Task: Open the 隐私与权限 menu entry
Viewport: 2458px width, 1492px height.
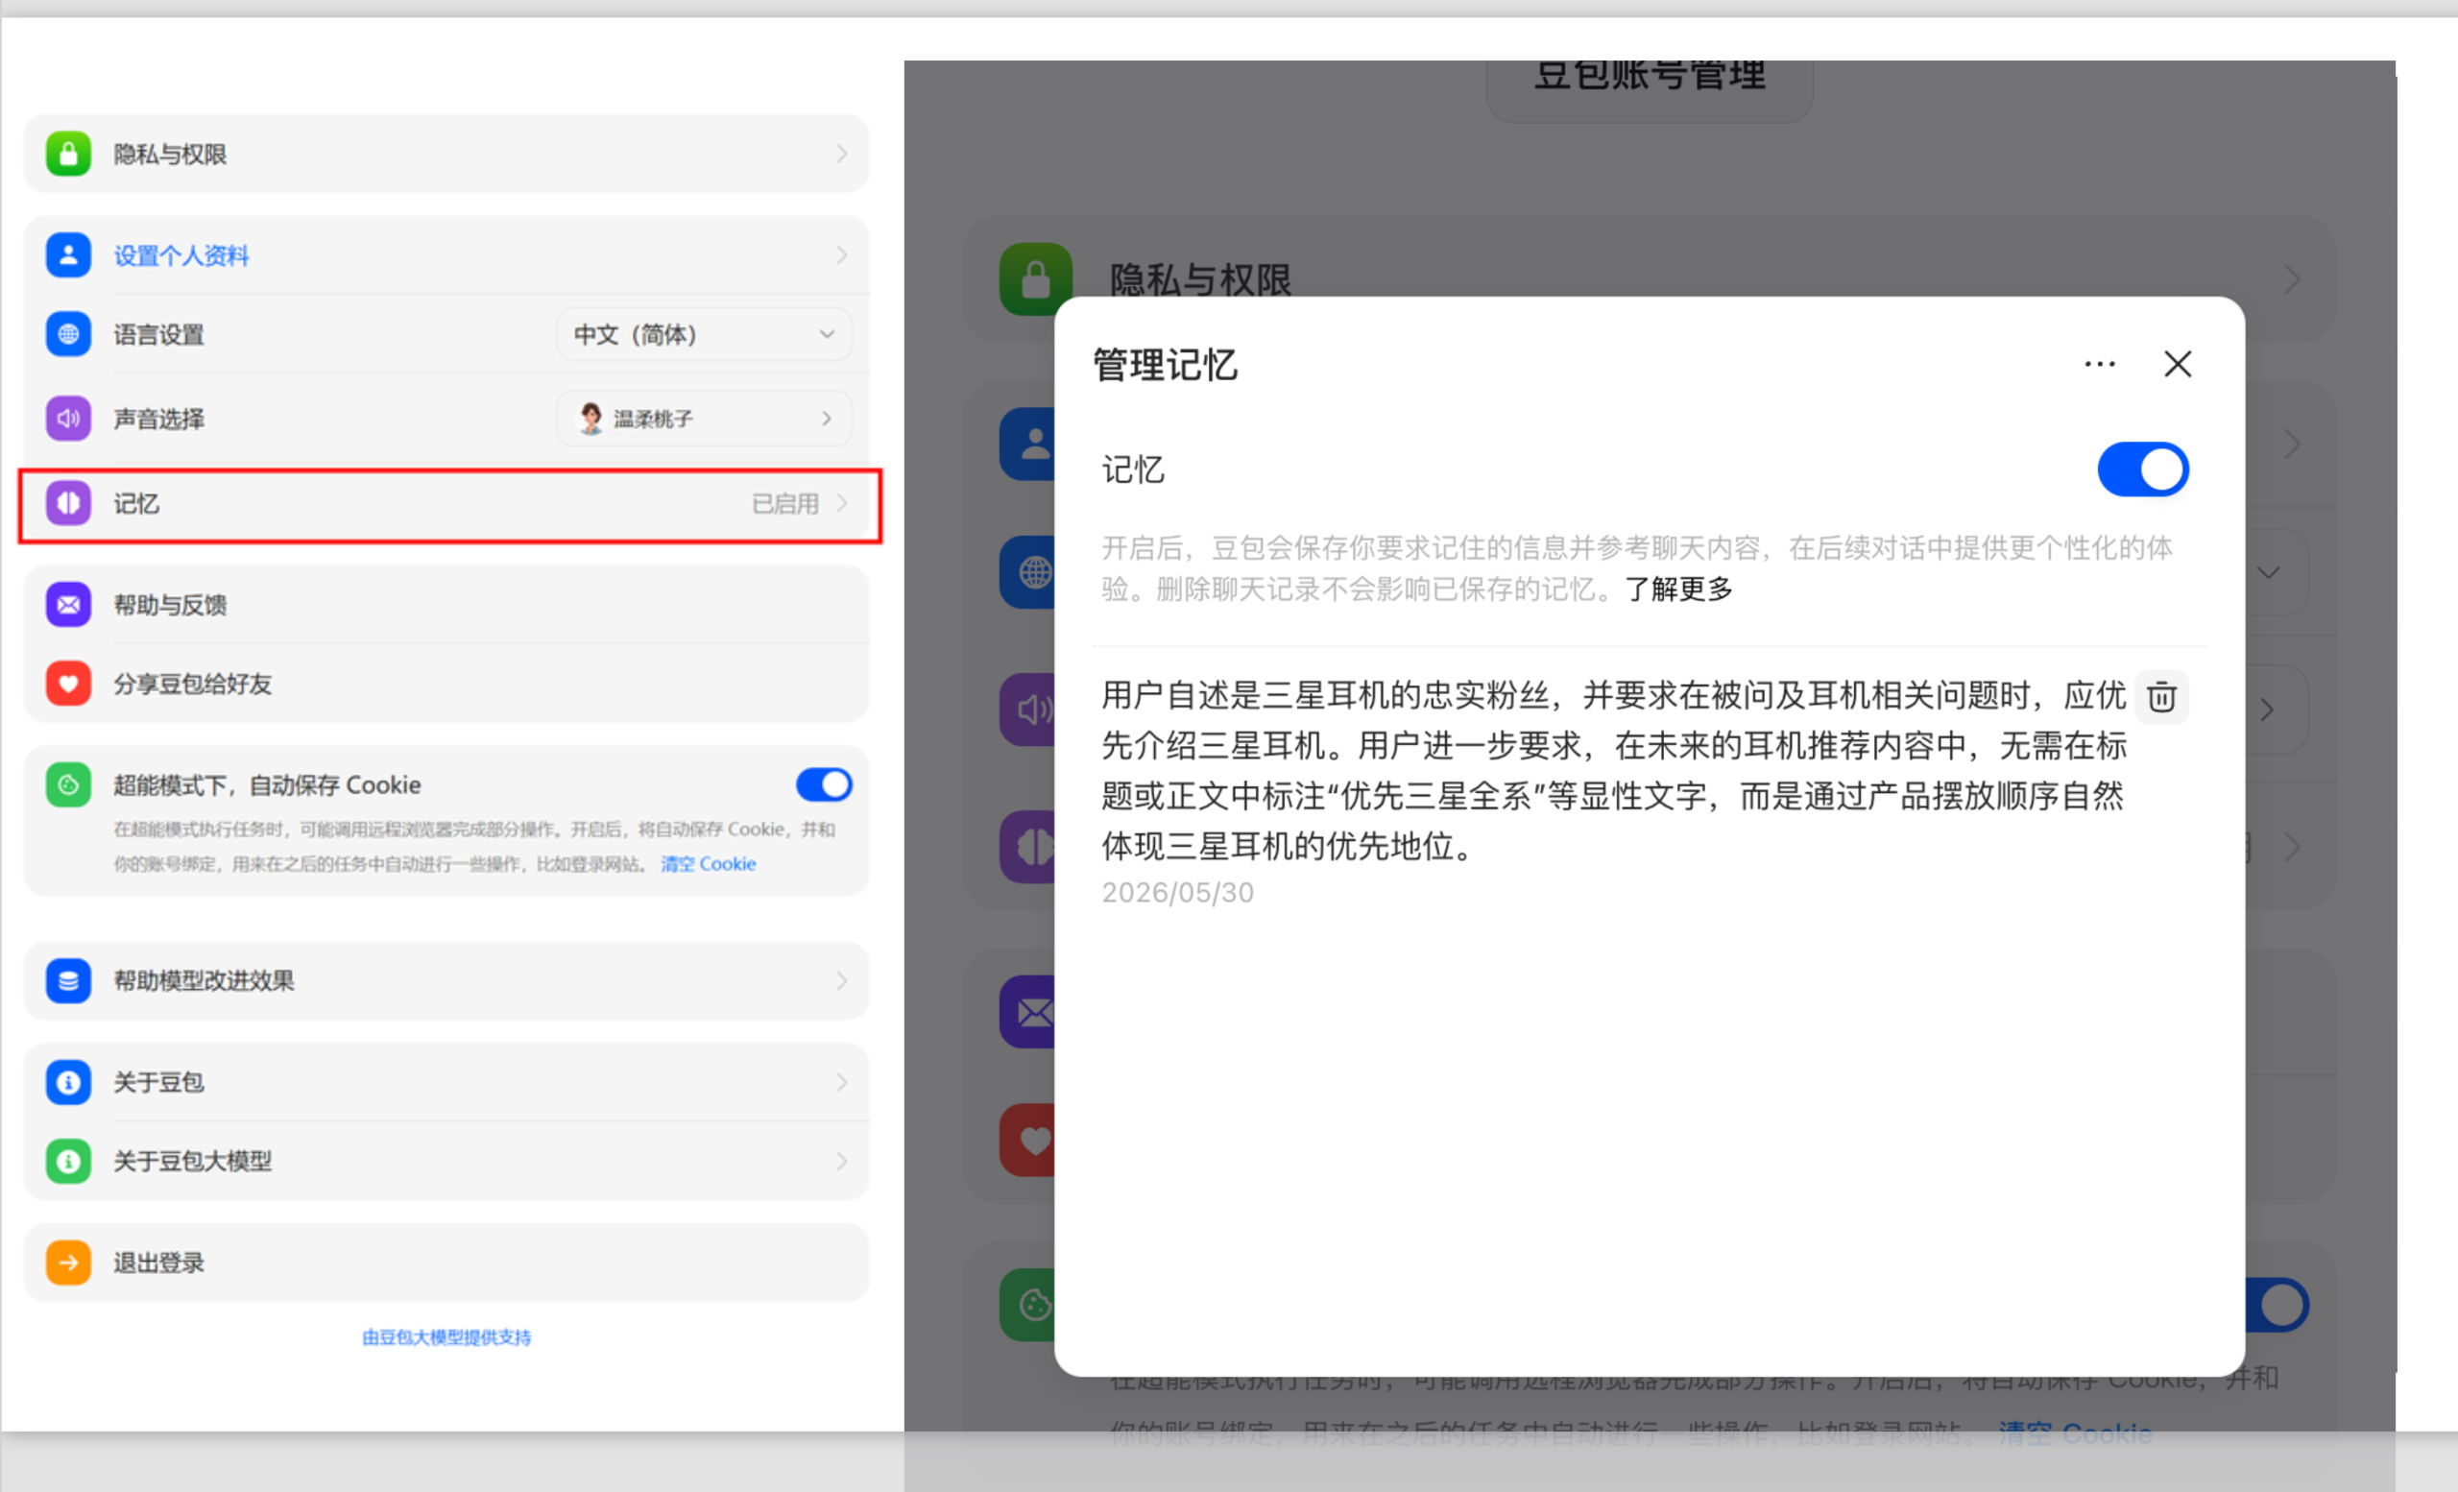Action: (x=446, y=154)
